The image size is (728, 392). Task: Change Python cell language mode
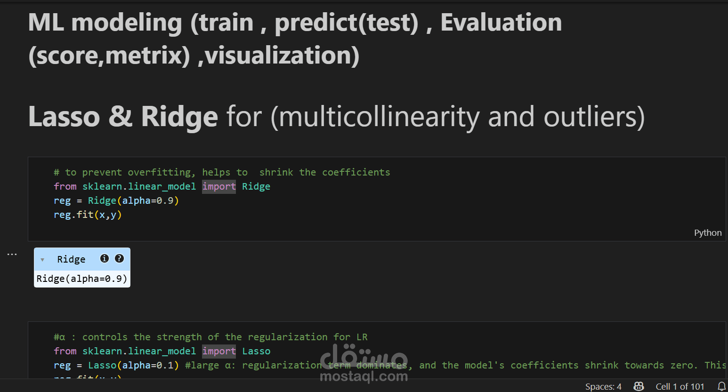tap(707, 233)
